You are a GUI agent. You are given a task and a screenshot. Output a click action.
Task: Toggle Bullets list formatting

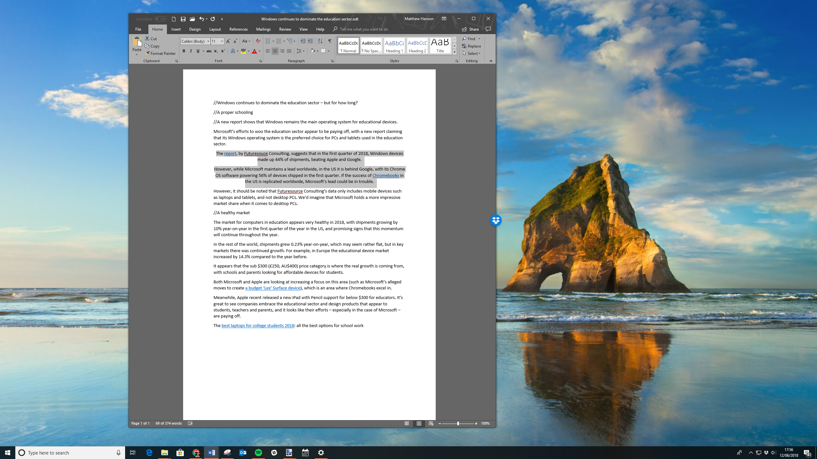tap(268, 41)
